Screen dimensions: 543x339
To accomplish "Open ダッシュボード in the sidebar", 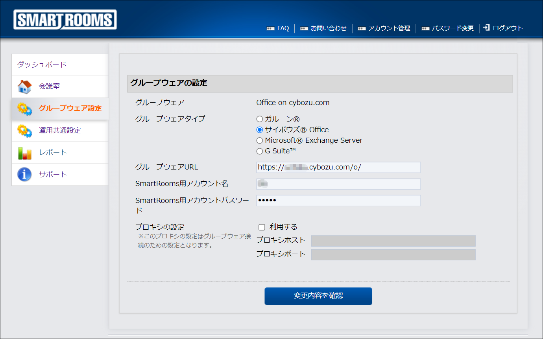I will pyautogui.click(x=42, y=65).
